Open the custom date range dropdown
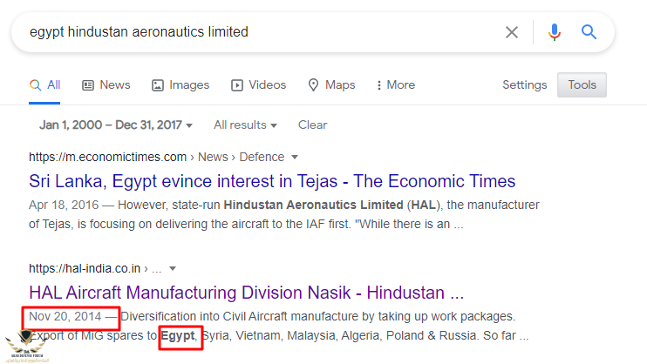The height and width of the screenshot is (364, 647). [x=116, y=125]
